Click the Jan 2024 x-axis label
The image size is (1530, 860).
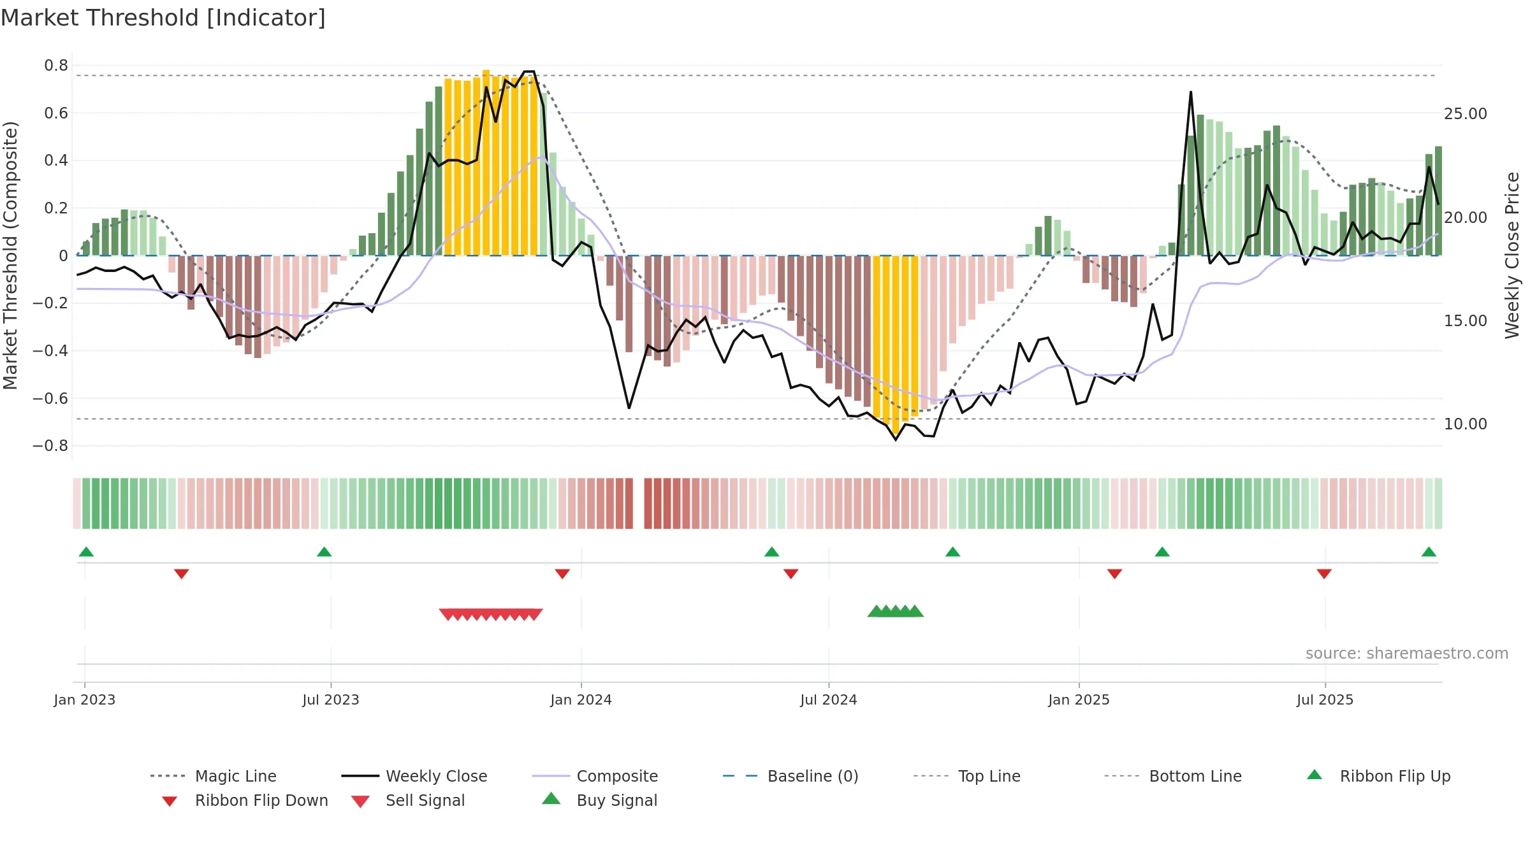point(581,699)
